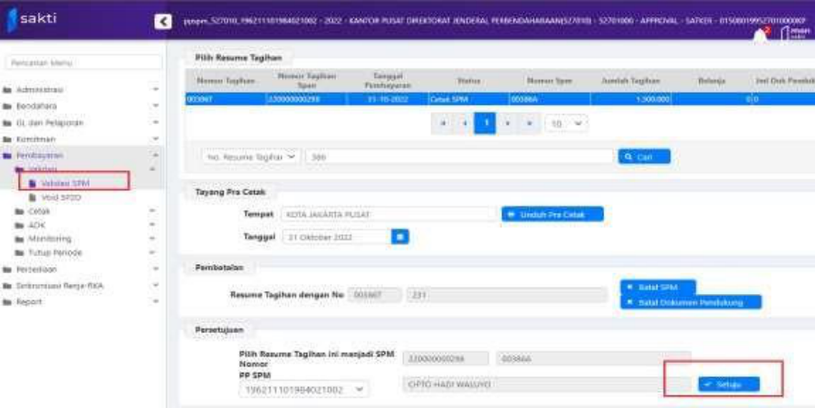Go to the next results page
The image size is (815, 408).
508,122
